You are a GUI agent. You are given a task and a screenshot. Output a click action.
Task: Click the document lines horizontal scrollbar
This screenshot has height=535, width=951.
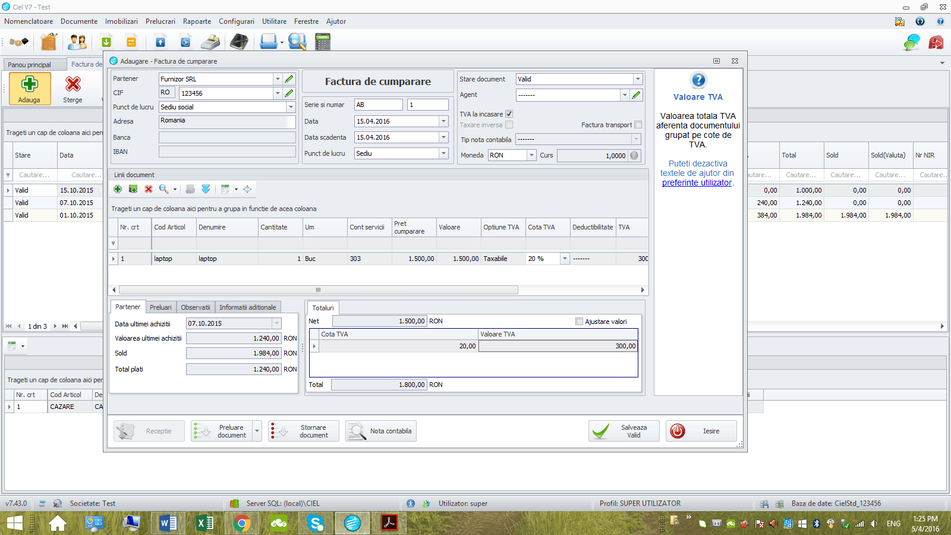(x=319, y=290)
